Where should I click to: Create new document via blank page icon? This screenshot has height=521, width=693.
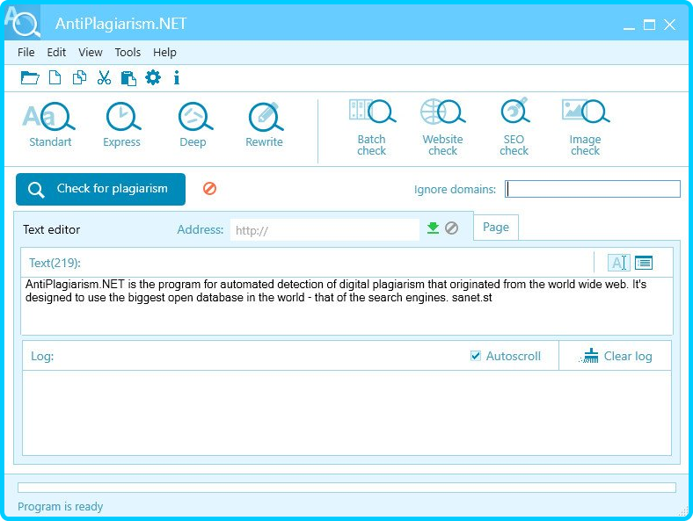tap(55, 77)
